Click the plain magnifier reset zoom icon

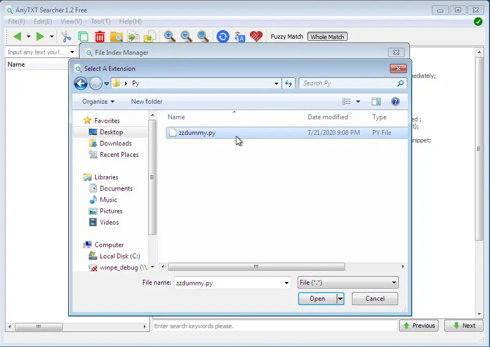tap(203, 37)
